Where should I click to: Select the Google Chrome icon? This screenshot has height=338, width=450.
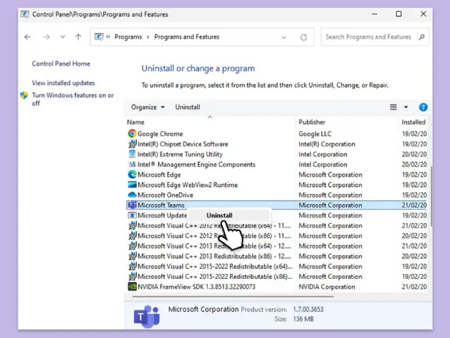click(132, 134)
